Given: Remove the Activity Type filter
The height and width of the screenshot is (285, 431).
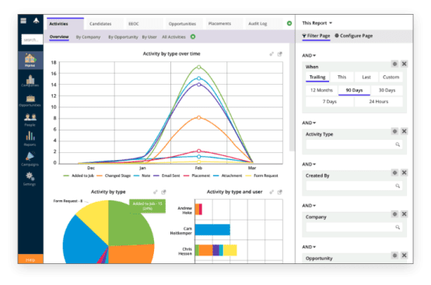Looking at the screenshot, I should 404,131.
